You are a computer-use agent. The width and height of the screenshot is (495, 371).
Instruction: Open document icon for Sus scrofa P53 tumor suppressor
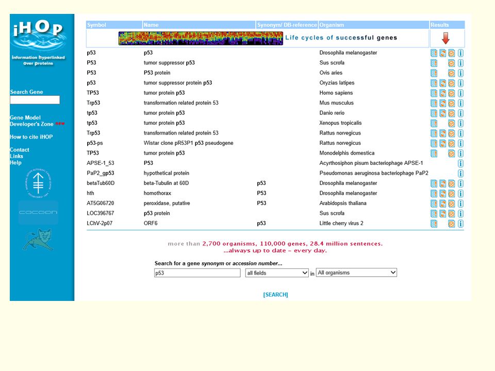[434, 63]
